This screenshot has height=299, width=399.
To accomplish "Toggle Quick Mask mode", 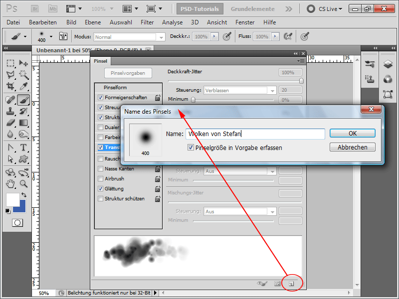I will 17,223.
